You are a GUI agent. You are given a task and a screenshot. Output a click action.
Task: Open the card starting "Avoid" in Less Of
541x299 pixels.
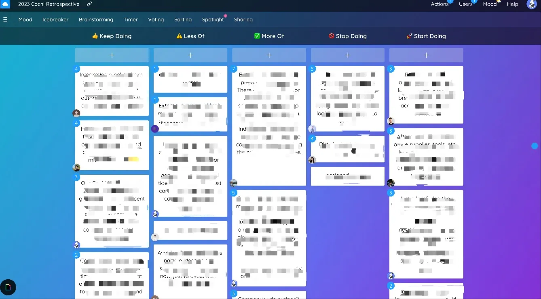click(190, 272)
